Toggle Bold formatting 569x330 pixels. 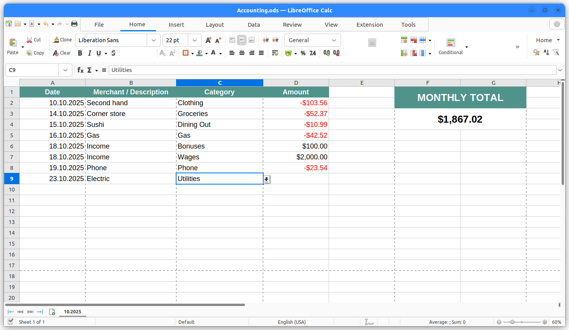80,53
